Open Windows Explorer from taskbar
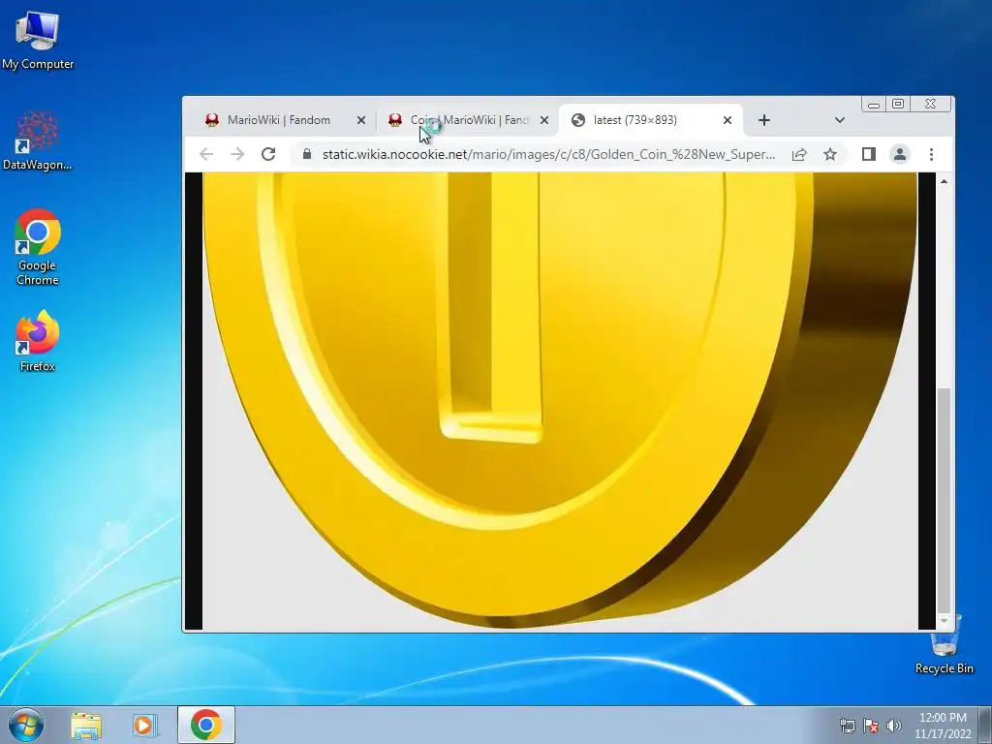This screenshot has width=992, height=744. click(x=86, y=725)
